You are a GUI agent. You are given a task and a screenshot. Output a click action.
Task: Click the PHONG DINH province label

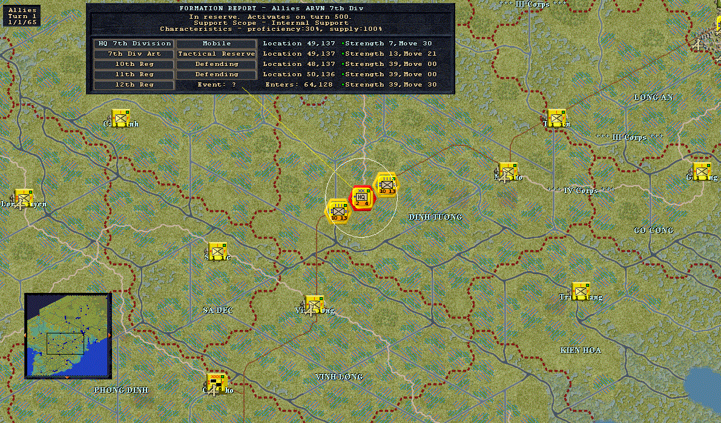click(x=121, y=390)
